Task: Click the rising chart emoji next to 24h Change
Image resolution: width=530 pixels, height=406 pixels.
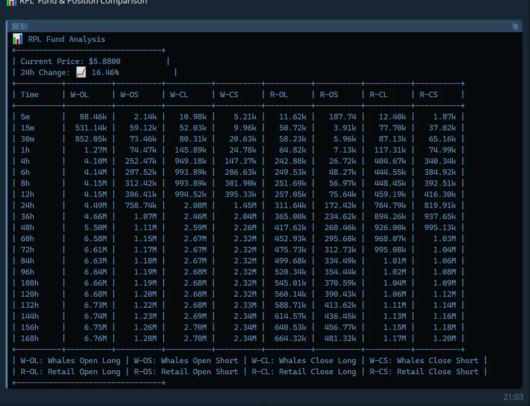Action: tap(81, 72)
